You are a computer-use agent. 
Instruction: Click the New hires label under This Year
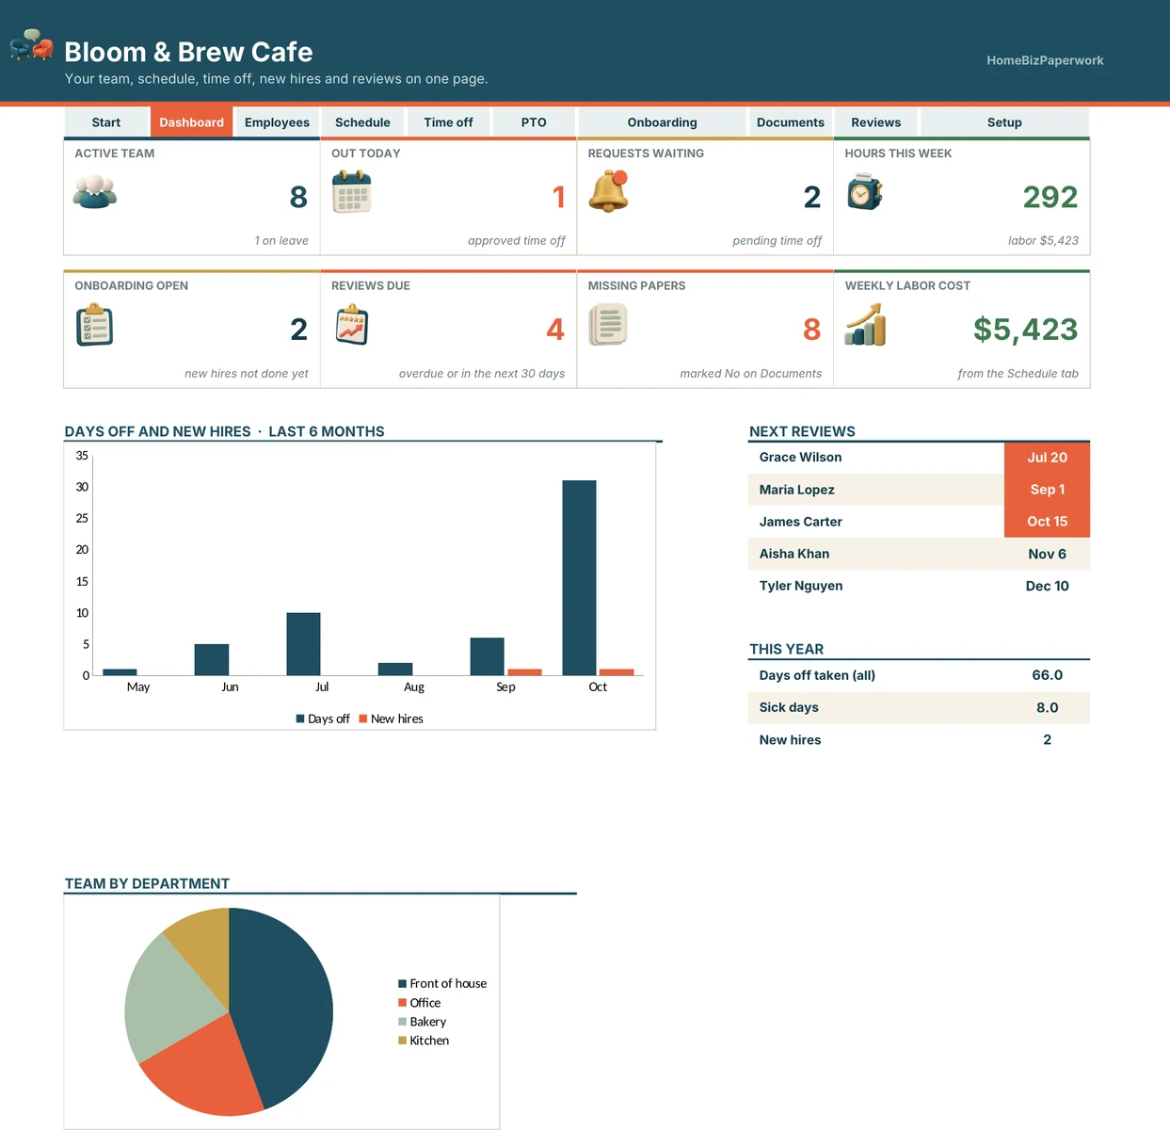click(790, 740)
